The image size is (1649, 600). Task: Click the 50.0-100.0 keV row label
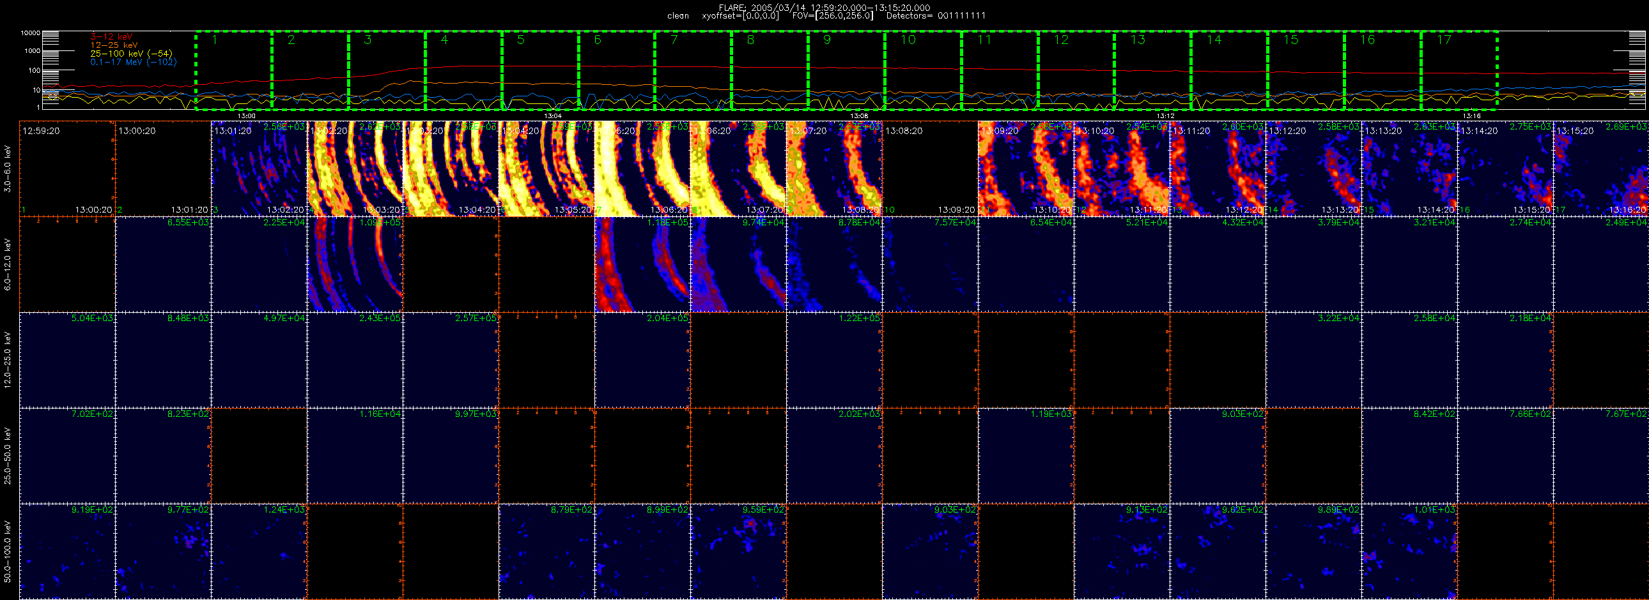click(x=8, y=551)
